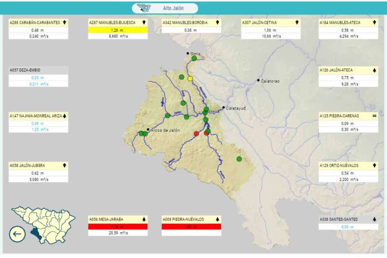
Task: Click green station marker left of yellow marker
Action: pyautogui.click(x=181, y=77)
